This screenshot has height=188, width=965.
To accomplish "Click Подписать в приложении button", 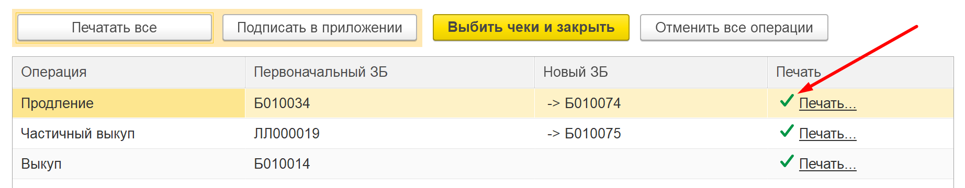I will 320,28.
